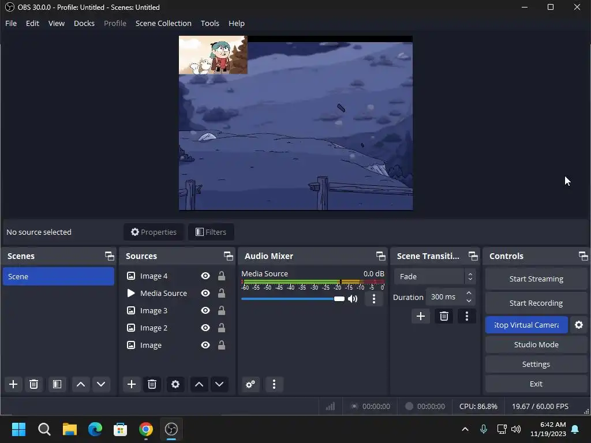
Task: Open the View menu
Action: click(57, 23)
